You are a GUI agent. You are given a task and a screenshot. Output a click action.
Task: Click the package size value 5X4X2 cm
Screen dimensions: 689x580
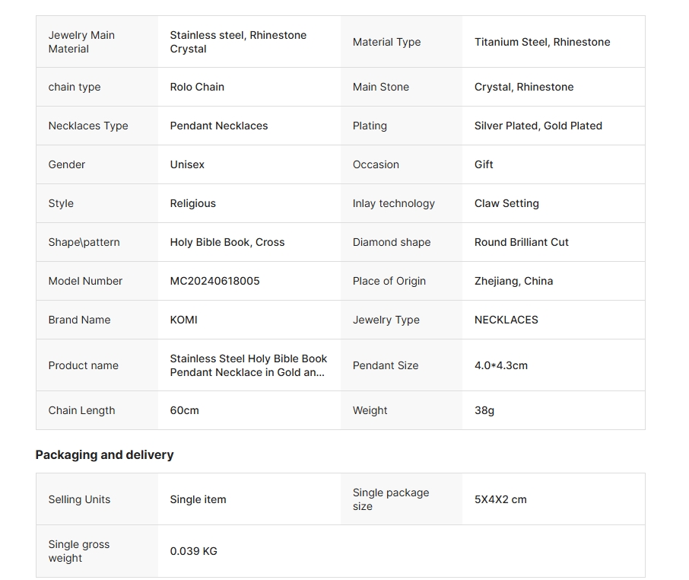coord(500,499)
